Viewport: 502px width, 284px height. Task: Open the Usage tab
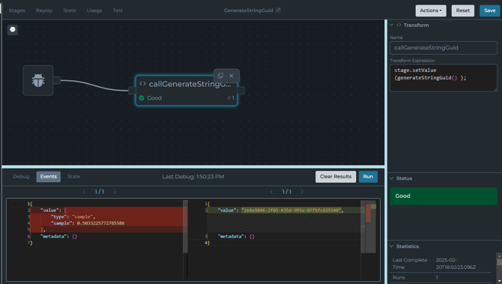pyautogui.click(x=94, y=10)
